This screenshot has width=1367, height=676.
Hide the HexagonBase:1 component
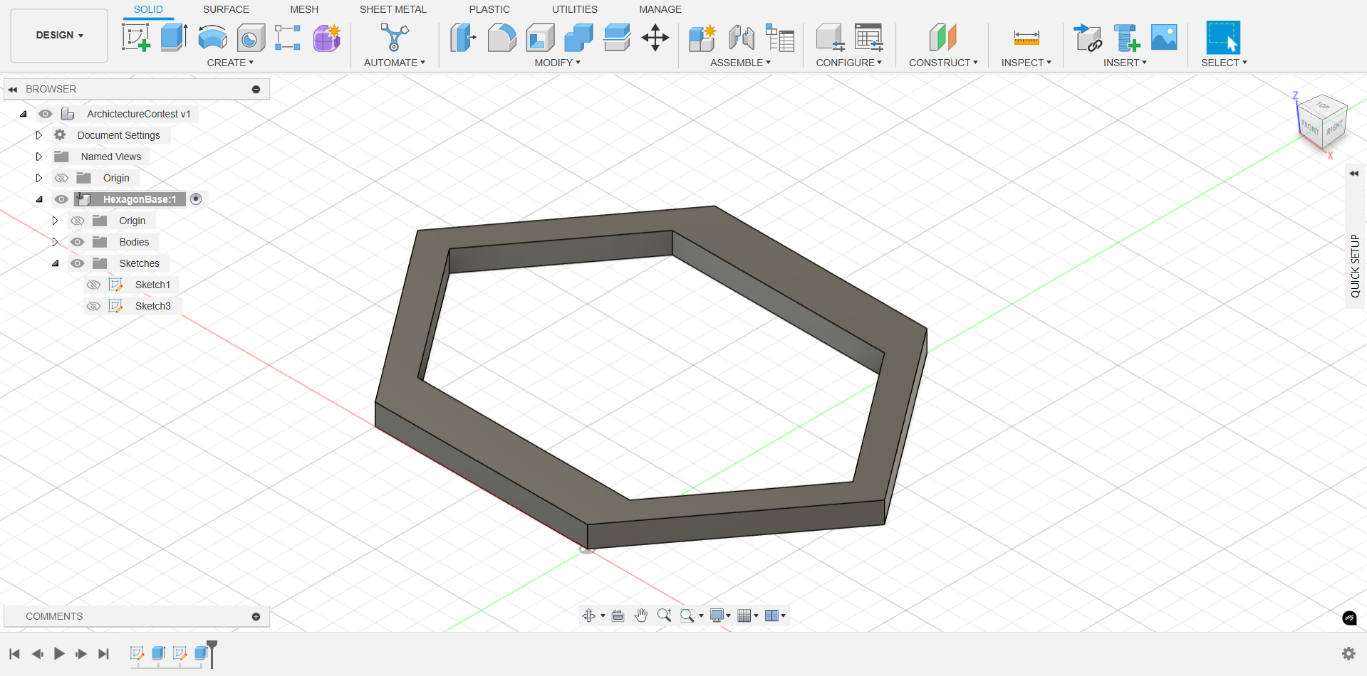[x=62, y=199]
